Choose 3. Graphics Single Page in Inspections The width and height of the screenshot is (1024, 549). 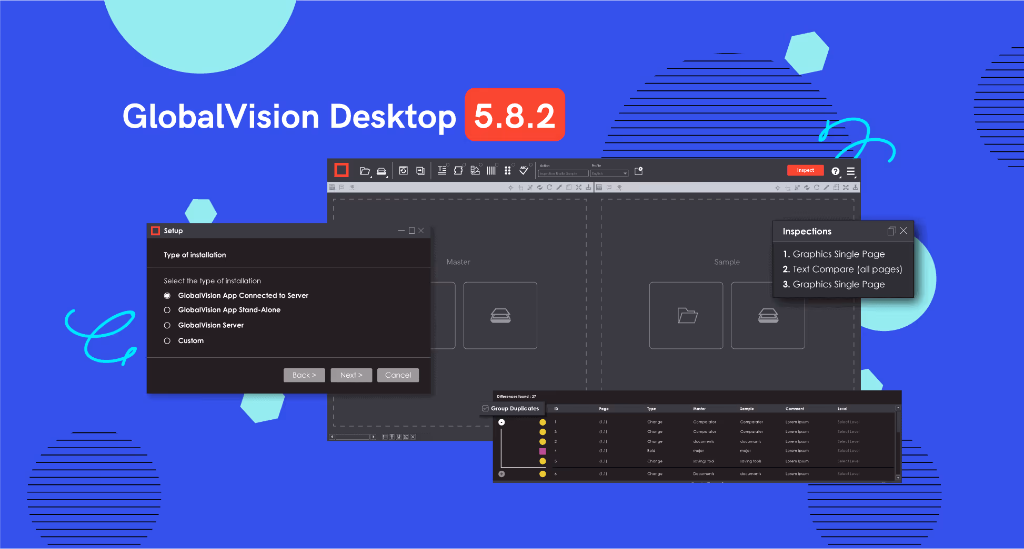834,284
